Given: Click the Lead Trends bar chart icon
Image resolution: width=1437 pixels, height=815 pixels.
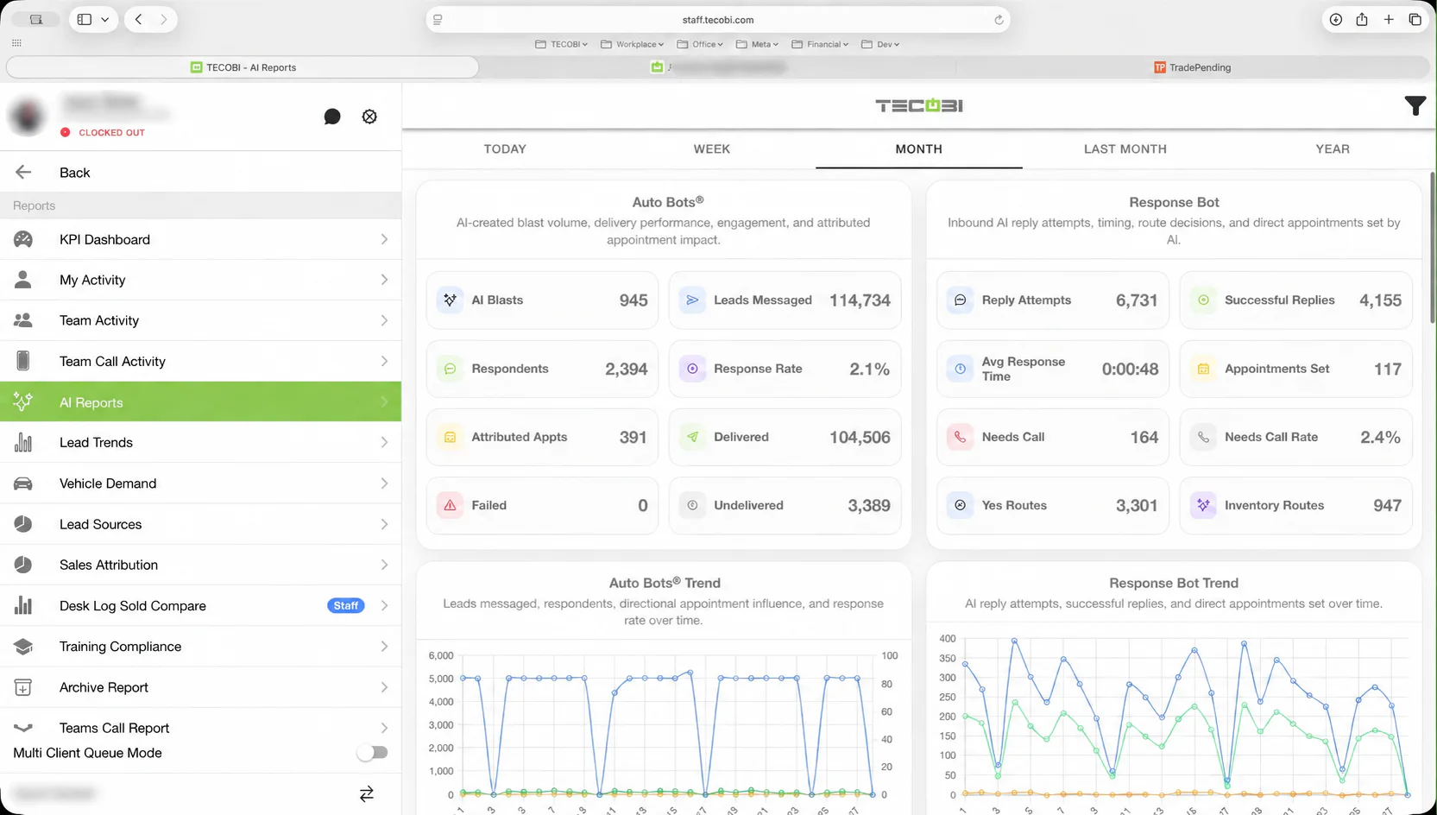Looking at the screenshot, I should [23, 442].
